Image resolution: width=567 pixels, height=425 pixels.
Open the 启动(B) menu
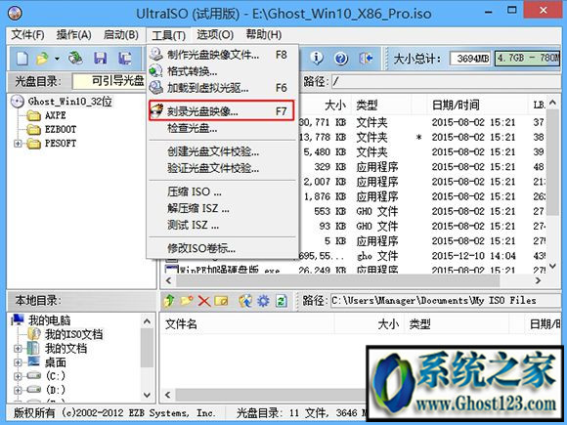(121, 35)
